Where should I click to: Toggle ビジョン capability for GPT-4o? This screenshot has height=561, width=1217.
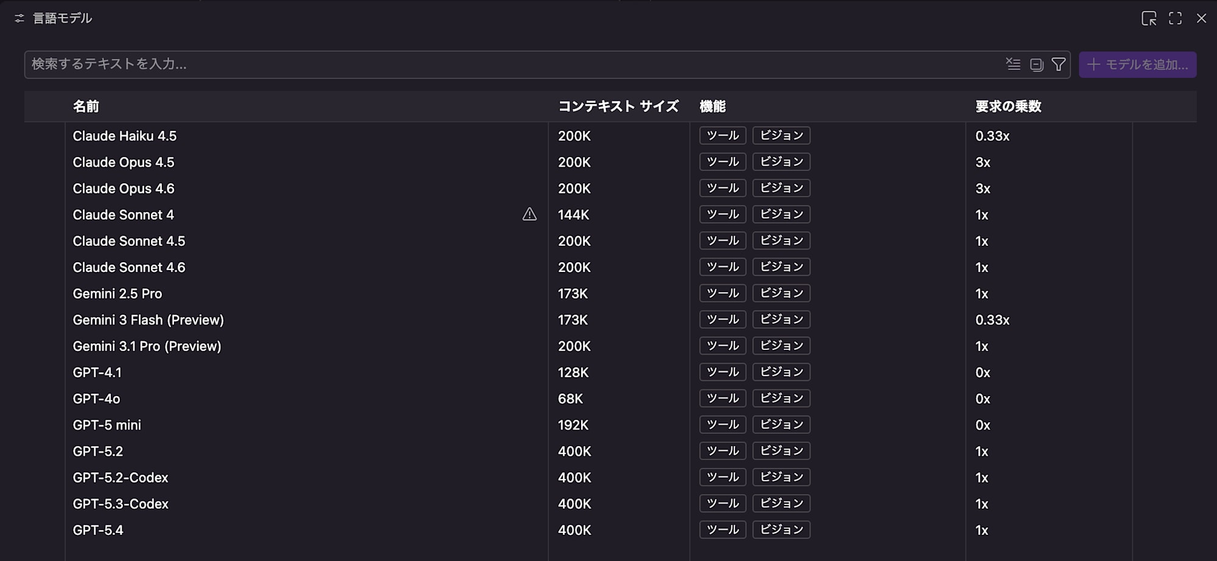(x=781, y=398)
